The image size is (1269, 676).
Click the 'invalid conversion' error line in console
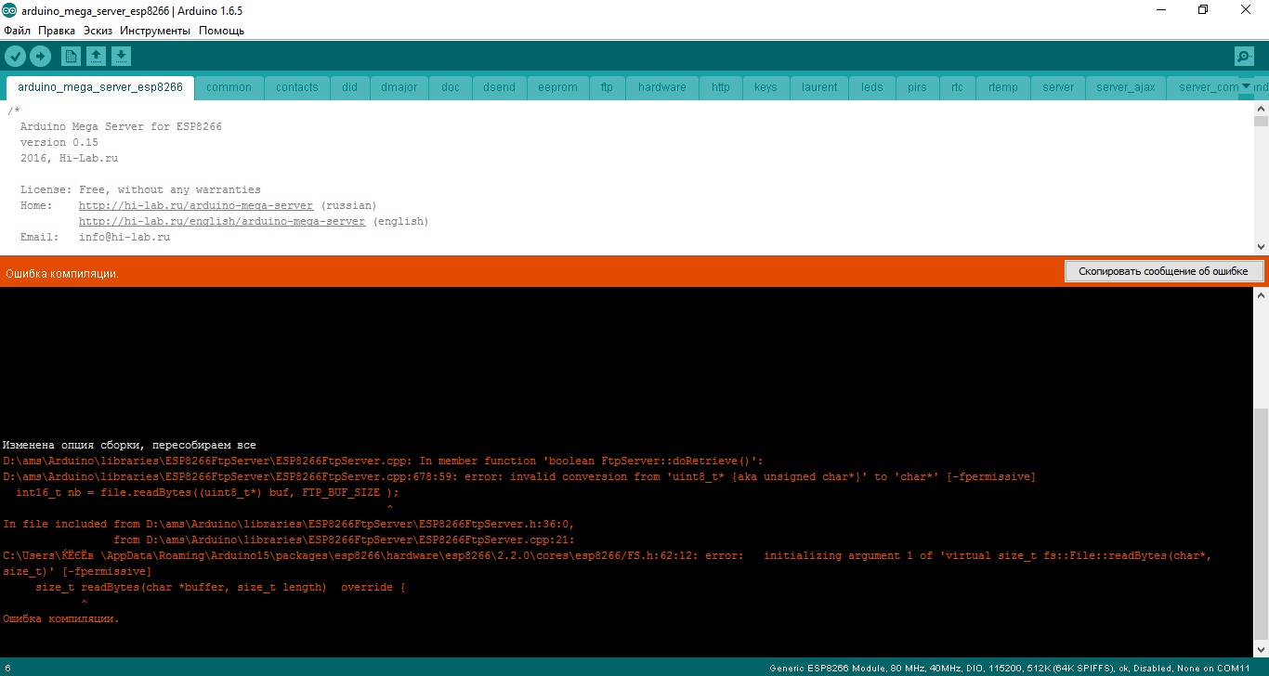point(519,477)
